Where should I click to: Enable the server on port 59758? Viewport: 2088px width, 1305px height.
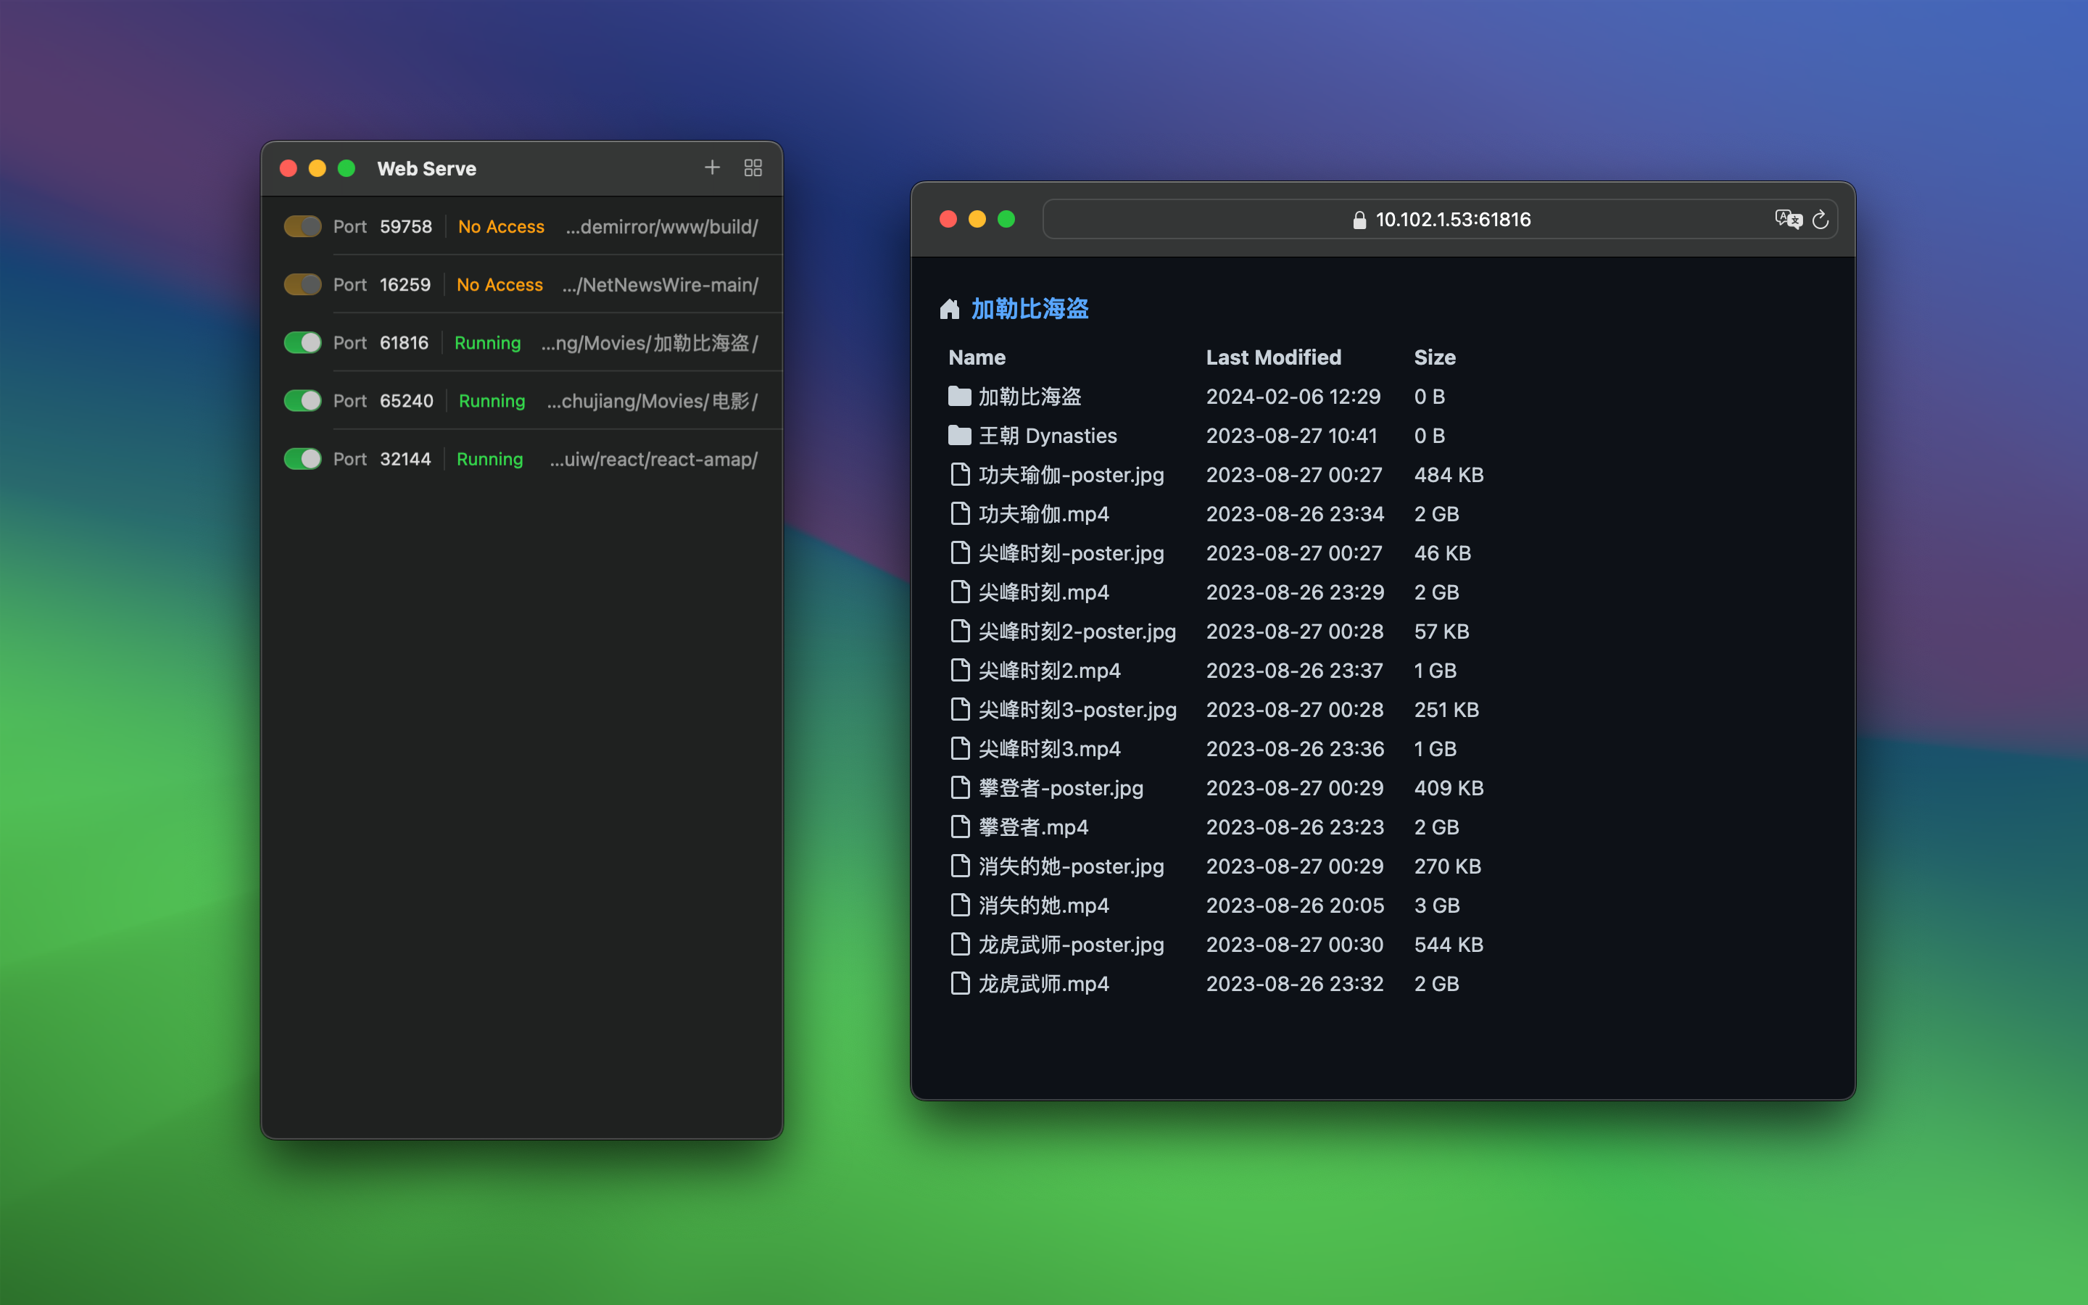[302, 226]
